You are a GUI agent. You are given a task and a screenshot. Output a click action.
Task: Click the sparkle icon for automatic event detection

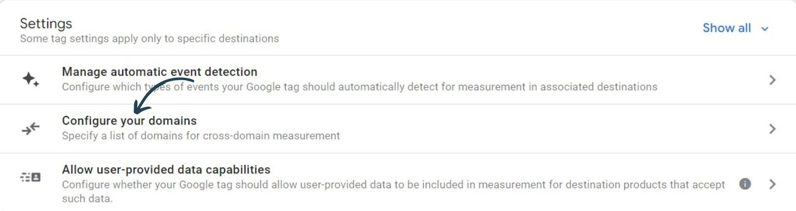pos(31,79)
